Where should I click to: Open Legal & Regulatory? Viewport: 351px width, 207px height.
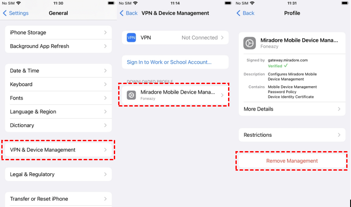point(58,175)
